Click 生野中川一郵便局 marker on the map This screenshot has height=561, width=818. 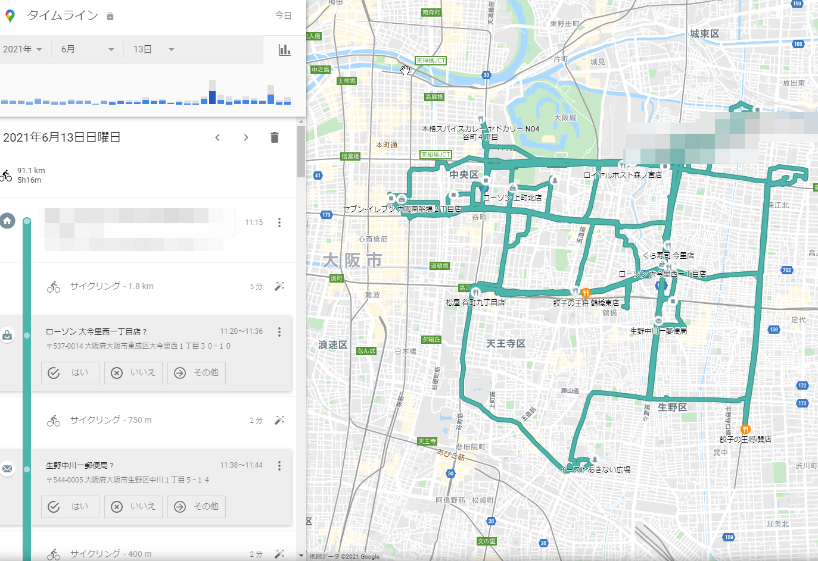coord(658,321)
